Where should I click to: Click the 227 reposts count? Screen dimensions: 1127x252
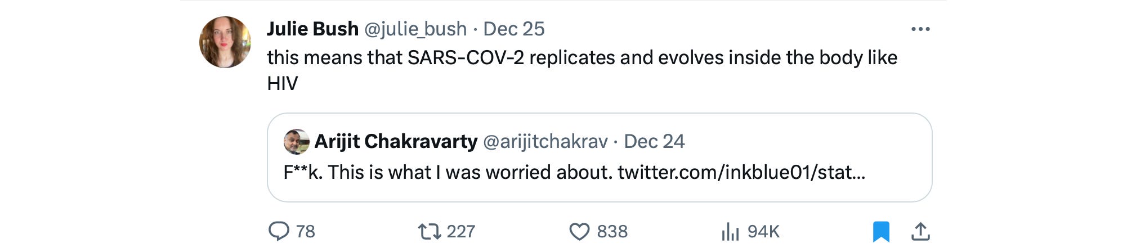coord(461,231)
